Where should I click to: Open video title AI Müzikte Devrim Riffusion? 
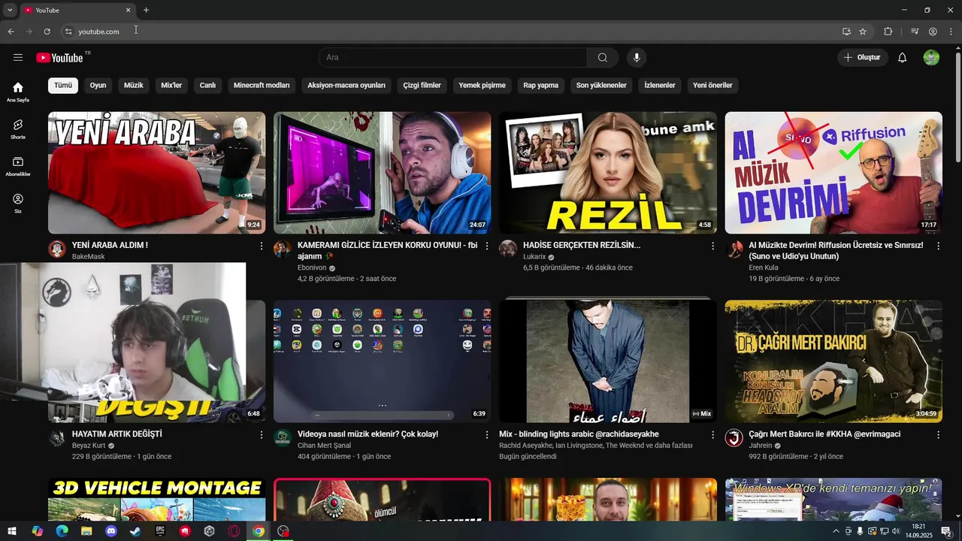click(x=836, y=250)
